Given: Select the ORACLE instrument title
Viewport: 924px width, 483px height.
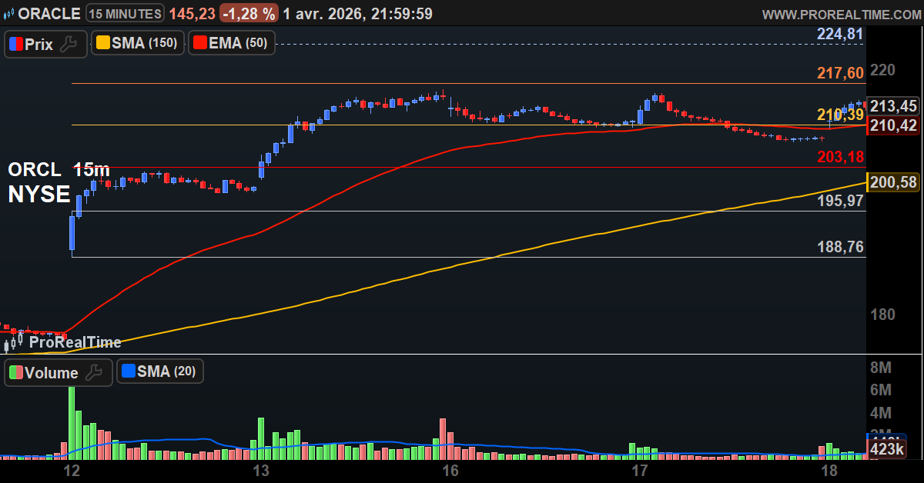Looking at the screenshot, I should (50, 13).
